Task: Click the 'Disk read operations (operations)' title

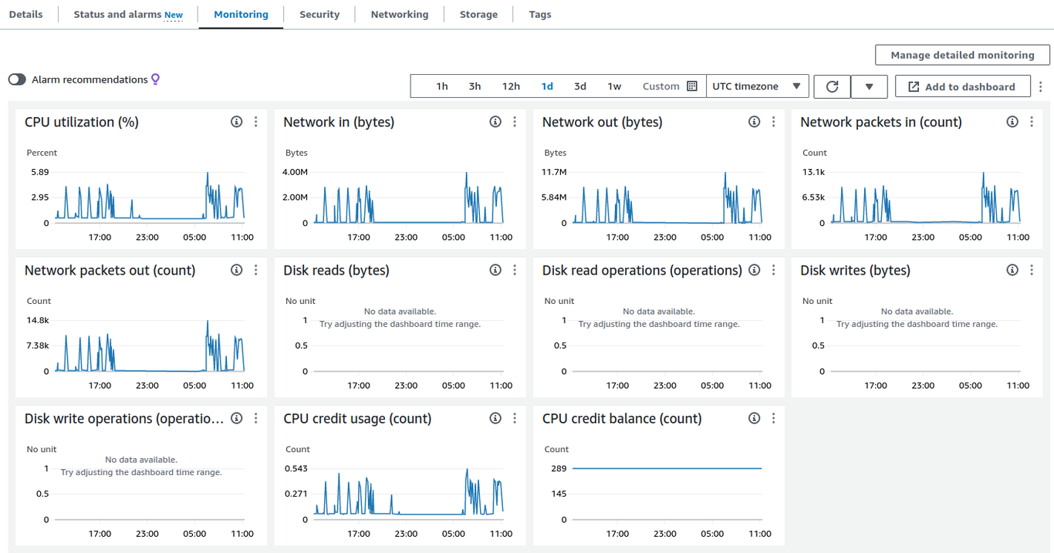Action: pyautogui.click(x=642, y=270)
